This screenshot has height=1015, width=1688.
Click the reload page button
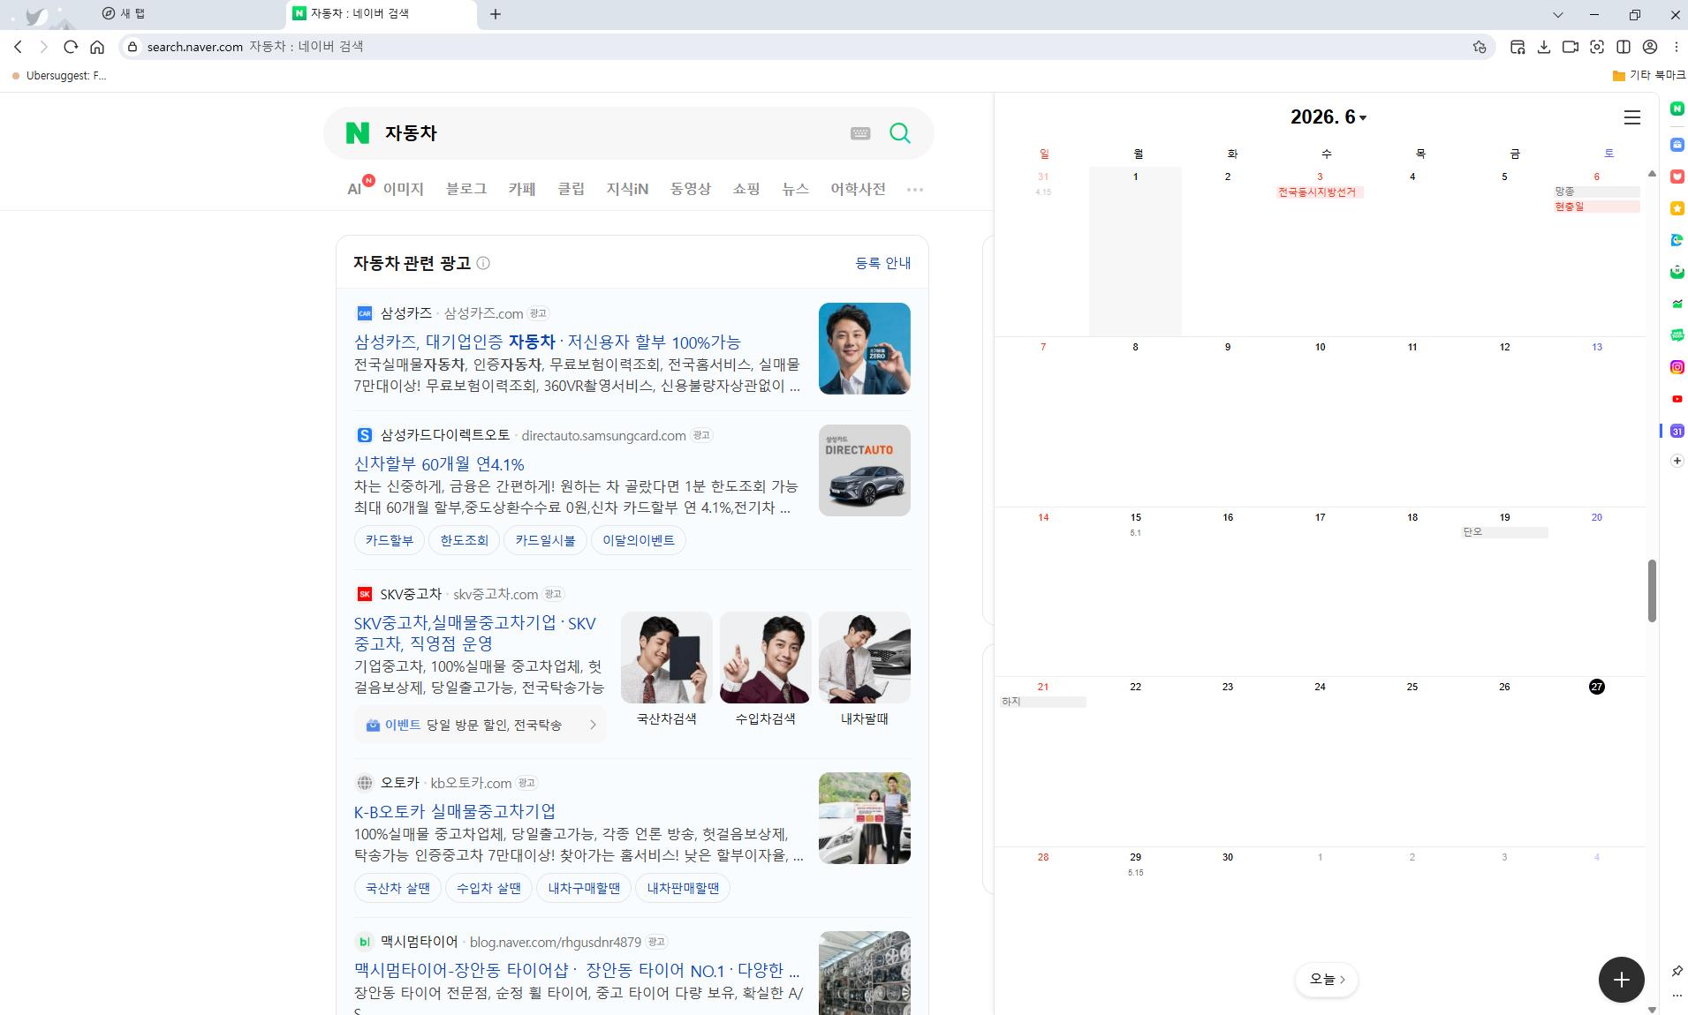click(71, 47)
